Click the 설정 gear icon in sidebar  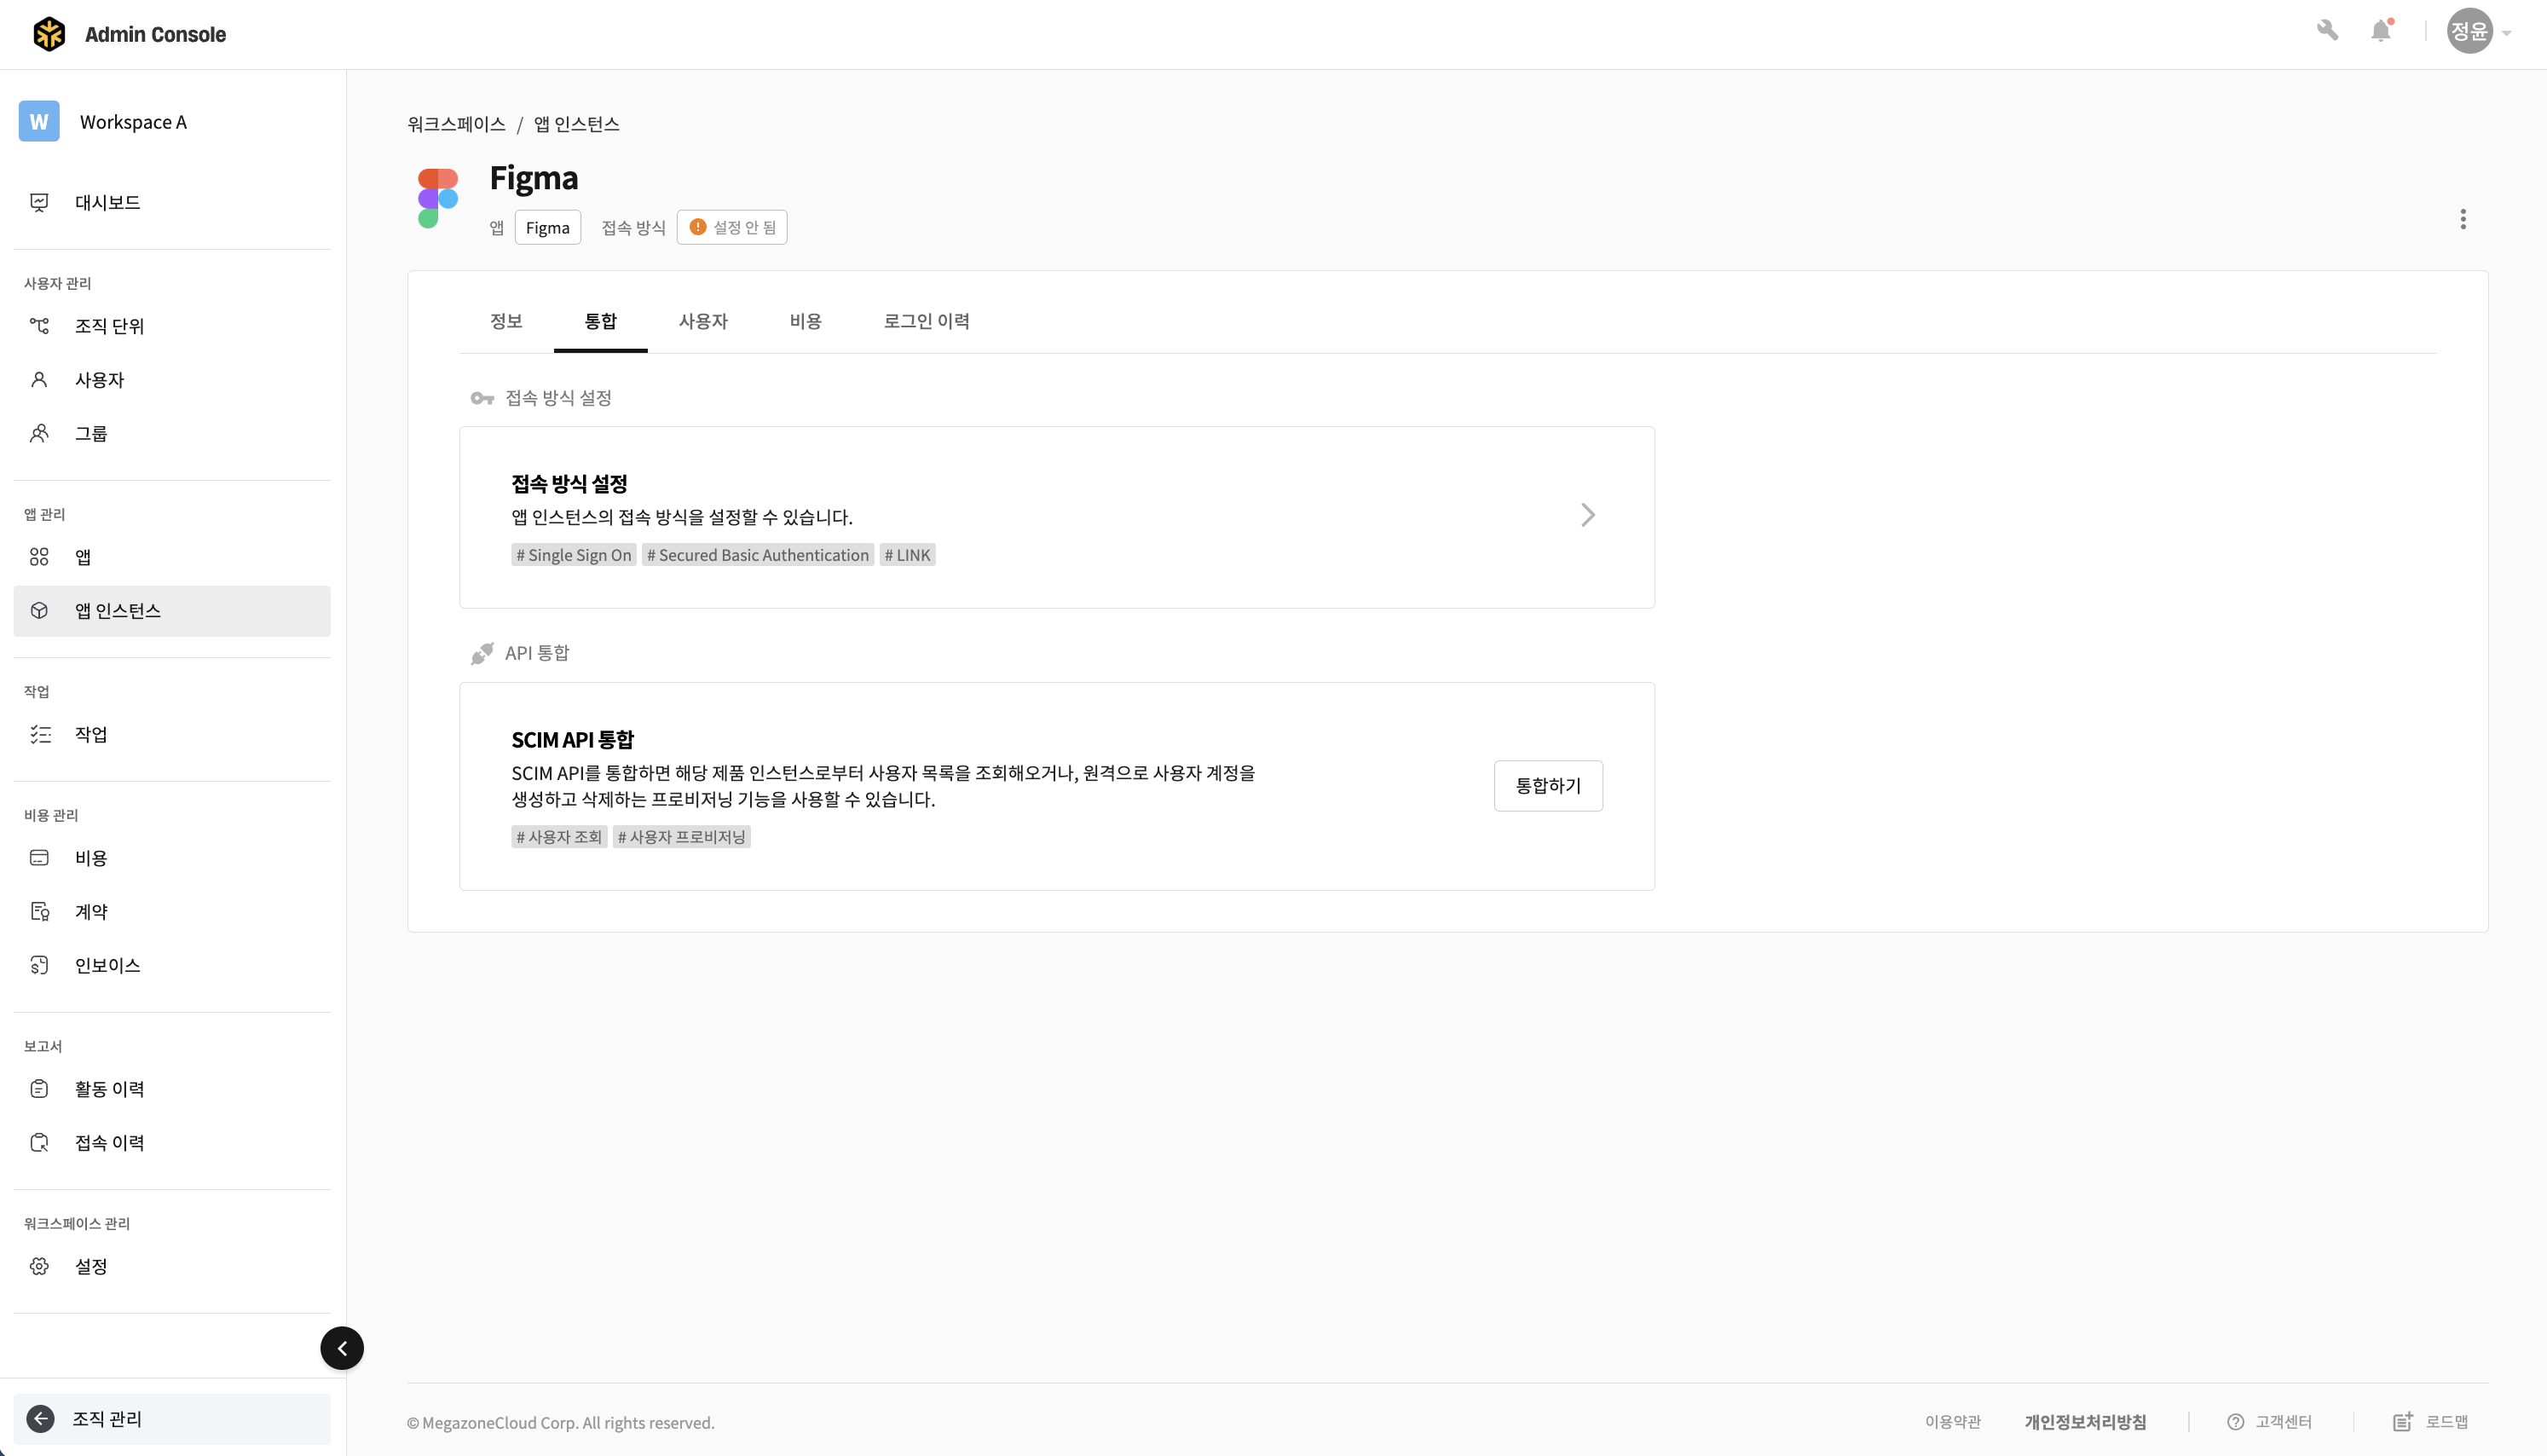39,1266
